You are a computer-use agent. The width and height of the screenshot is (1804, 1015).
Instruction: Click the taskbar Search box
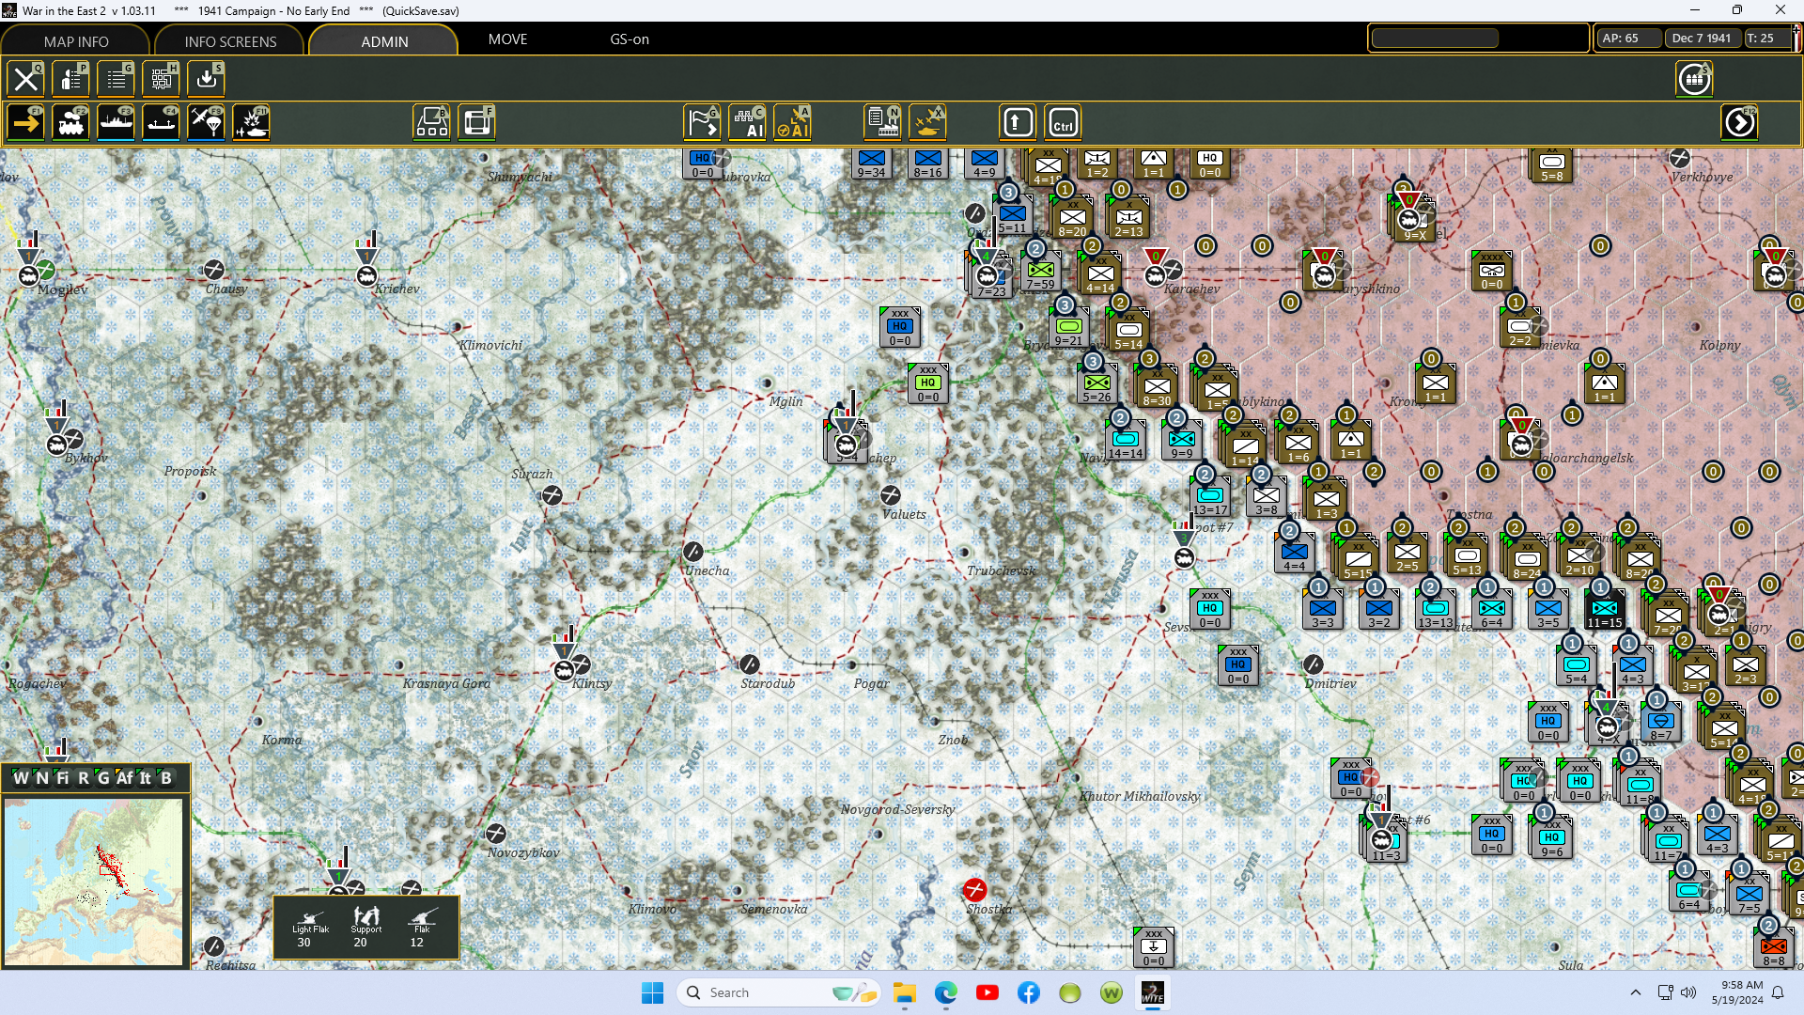[778, 992]
